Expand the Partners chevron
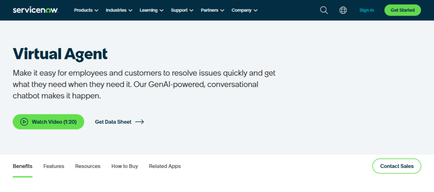This screenshot has width=434, height=192. click(222, 11)
